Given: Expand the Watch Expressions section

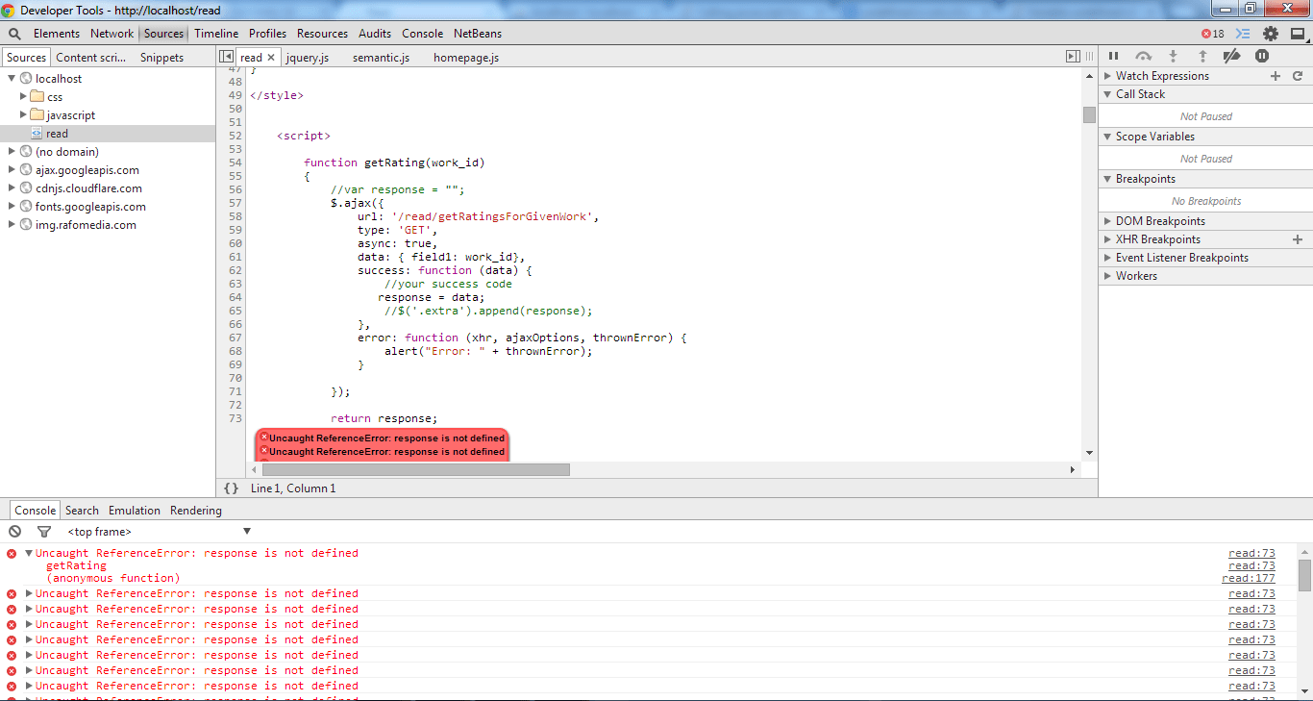Looking at the screenshot, I should pos(1108,75).
